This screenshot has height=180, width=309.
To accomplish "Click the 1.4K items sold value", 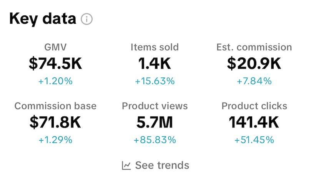I will point(154,64).
